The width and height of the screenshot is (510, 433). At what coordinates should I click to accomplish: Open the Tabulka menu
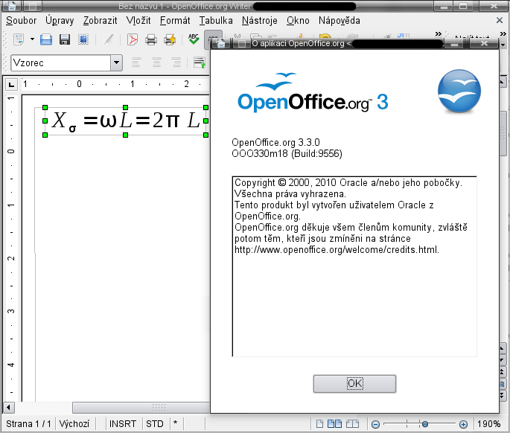point(216,21)
